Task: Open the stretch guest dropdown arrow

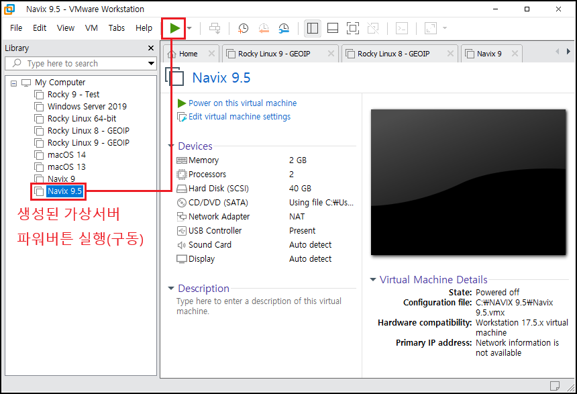Action: tap(445, 28)
